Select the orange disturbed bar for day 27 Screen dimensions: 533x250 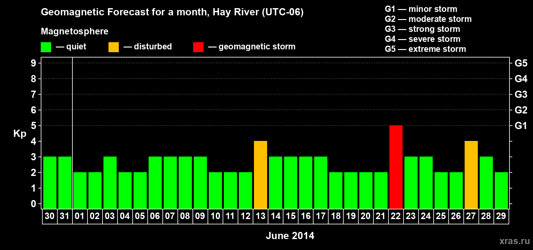[x=471, y=175]
